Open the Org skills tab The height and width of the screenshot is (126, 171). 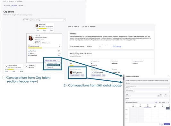pos(21,5)
